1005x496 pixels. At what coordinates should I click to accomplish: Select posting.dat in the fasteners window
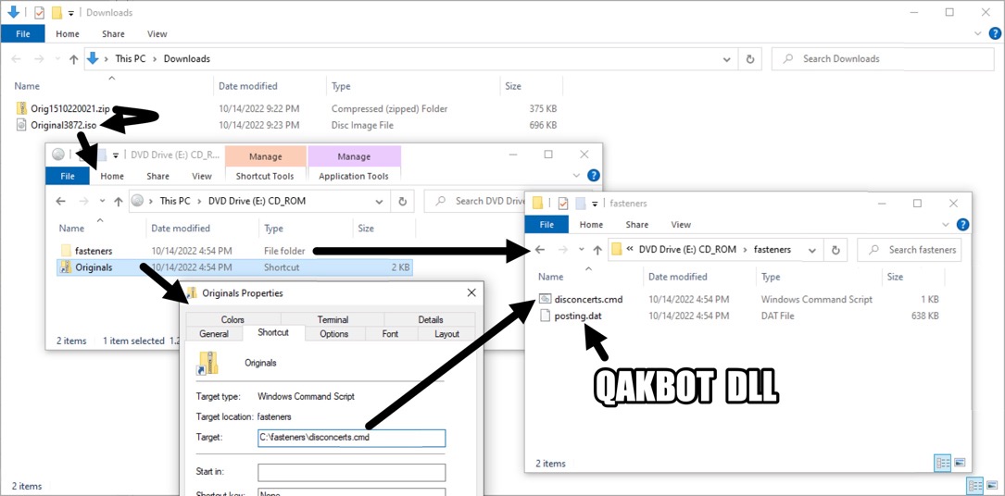(577, 316)
